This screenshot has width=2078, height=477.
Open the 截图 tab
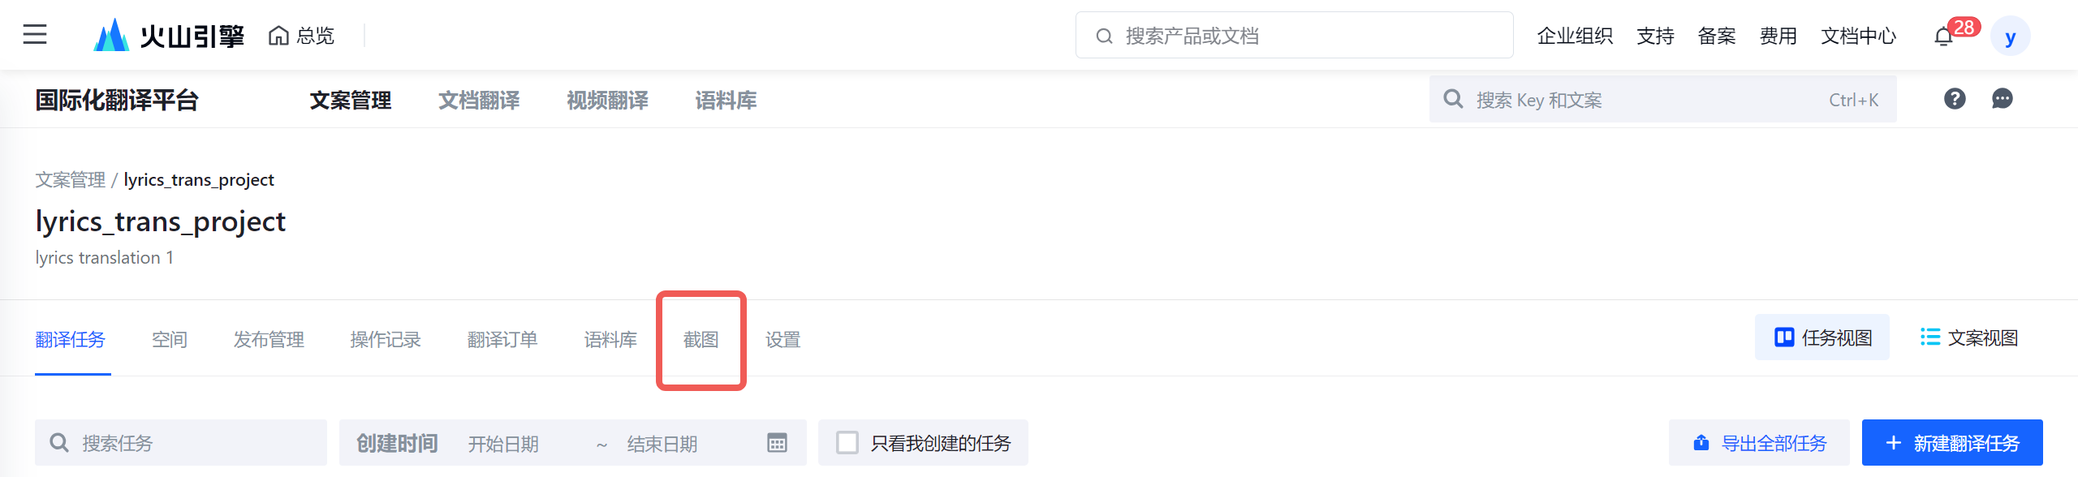tap(701, 340)
